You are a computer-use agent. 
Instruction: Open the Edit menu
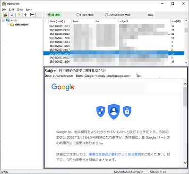11,9
